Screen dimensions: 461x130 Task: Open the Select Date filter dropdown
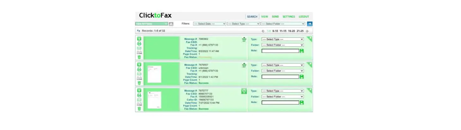click(210, 24)
